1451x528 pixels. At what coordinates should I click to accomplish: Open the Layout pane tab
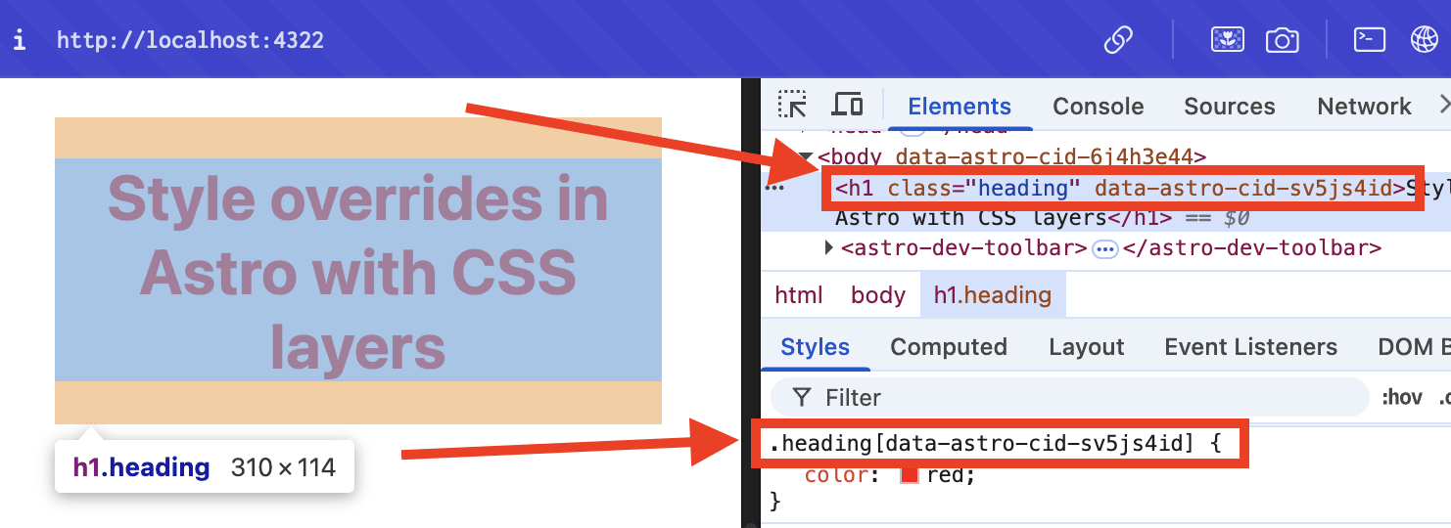(1086, 347)
